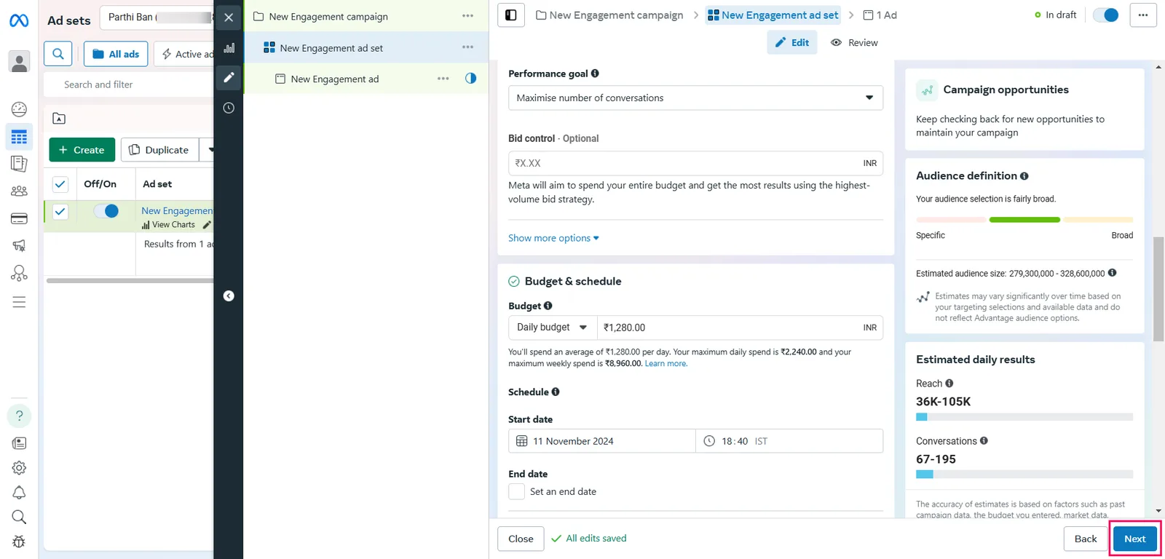The image size is (1165, 559).
Task: Click the Meta logo icon
Action: [x=19, y=20]
